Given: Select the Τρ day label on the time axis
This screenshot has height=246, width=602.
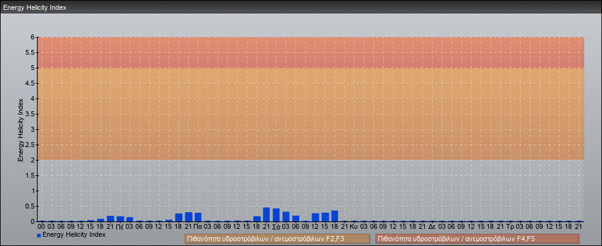Looking at the screenshot, I should click(x=510, y=226).
